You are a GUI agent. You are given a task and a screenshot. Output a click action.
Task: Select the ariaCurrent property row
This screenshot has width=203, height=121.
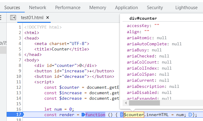pos(148,81)
